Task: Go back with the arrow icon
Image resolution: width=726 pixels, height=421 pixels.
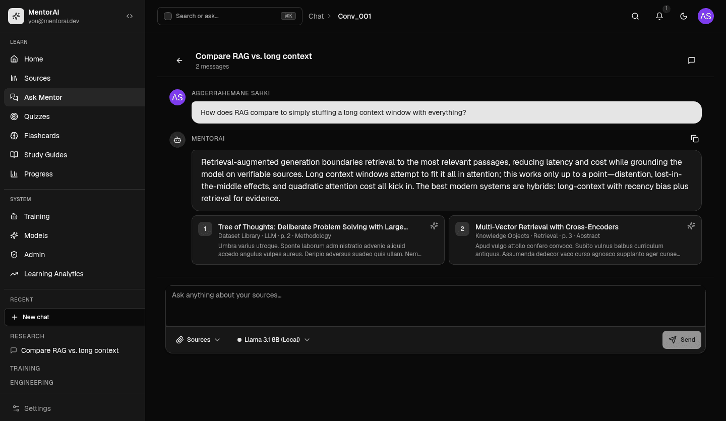Action: click(x=179, y=61)
